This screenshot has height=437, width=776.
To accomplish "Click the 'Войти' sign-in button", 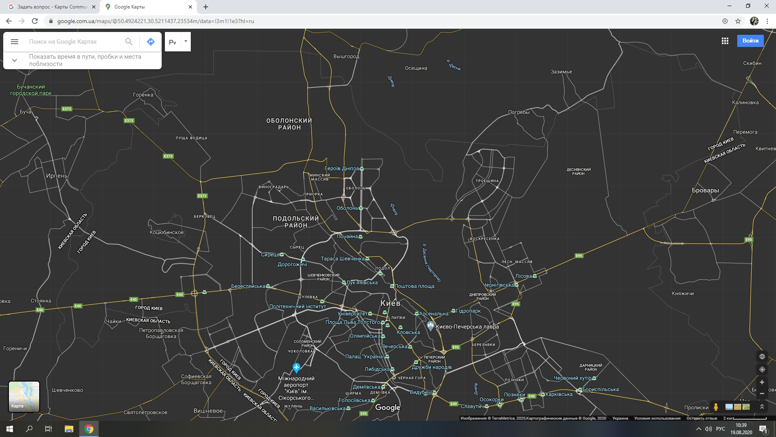I will click(750, 40).
